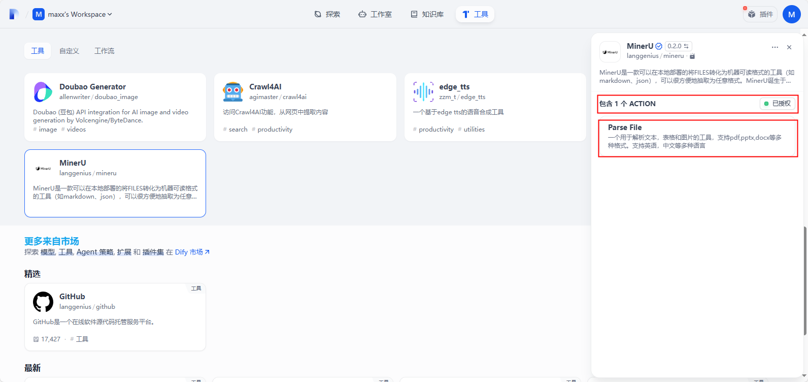Image resolution: width=808 pixels, height=382 pixels.
Task: Select the 工具 sub-tab below the header
Action: (38, 51)
